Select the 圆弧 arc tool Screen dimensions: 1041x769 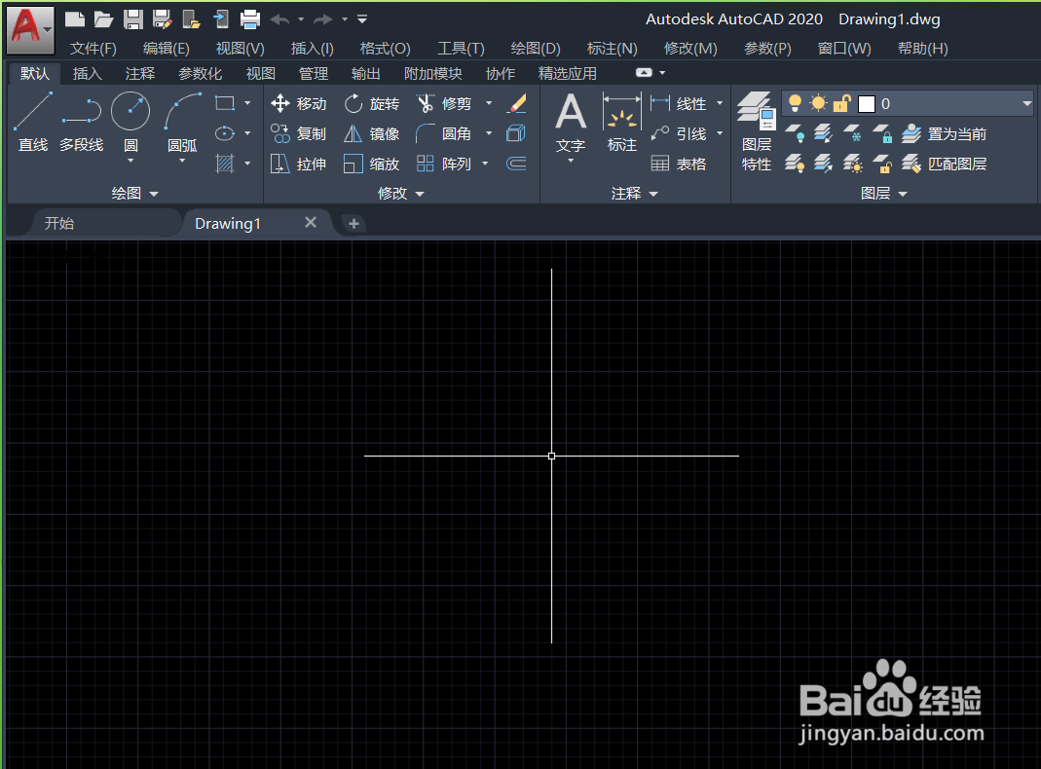tap(182, 124)
